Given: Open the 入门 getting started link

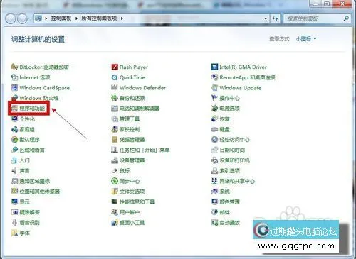Looking at the screenshot, I should coord(25,160).
